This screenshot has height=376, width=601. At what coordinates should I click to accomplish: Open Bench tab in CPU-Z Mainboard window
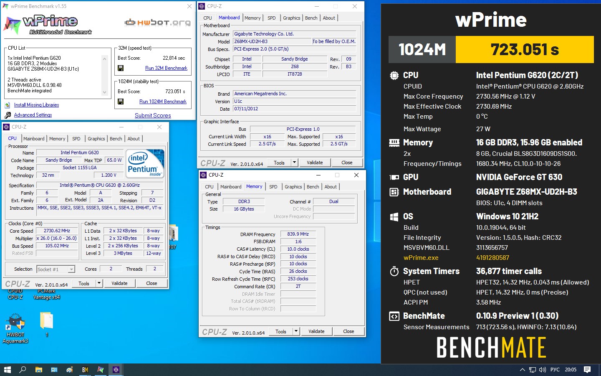click(311, 18)
